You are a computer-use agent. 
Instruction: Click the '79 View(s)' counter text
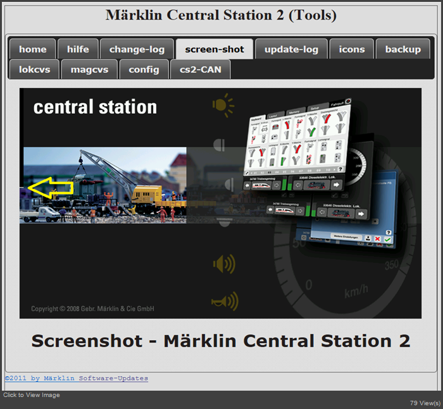pos(425,403)
